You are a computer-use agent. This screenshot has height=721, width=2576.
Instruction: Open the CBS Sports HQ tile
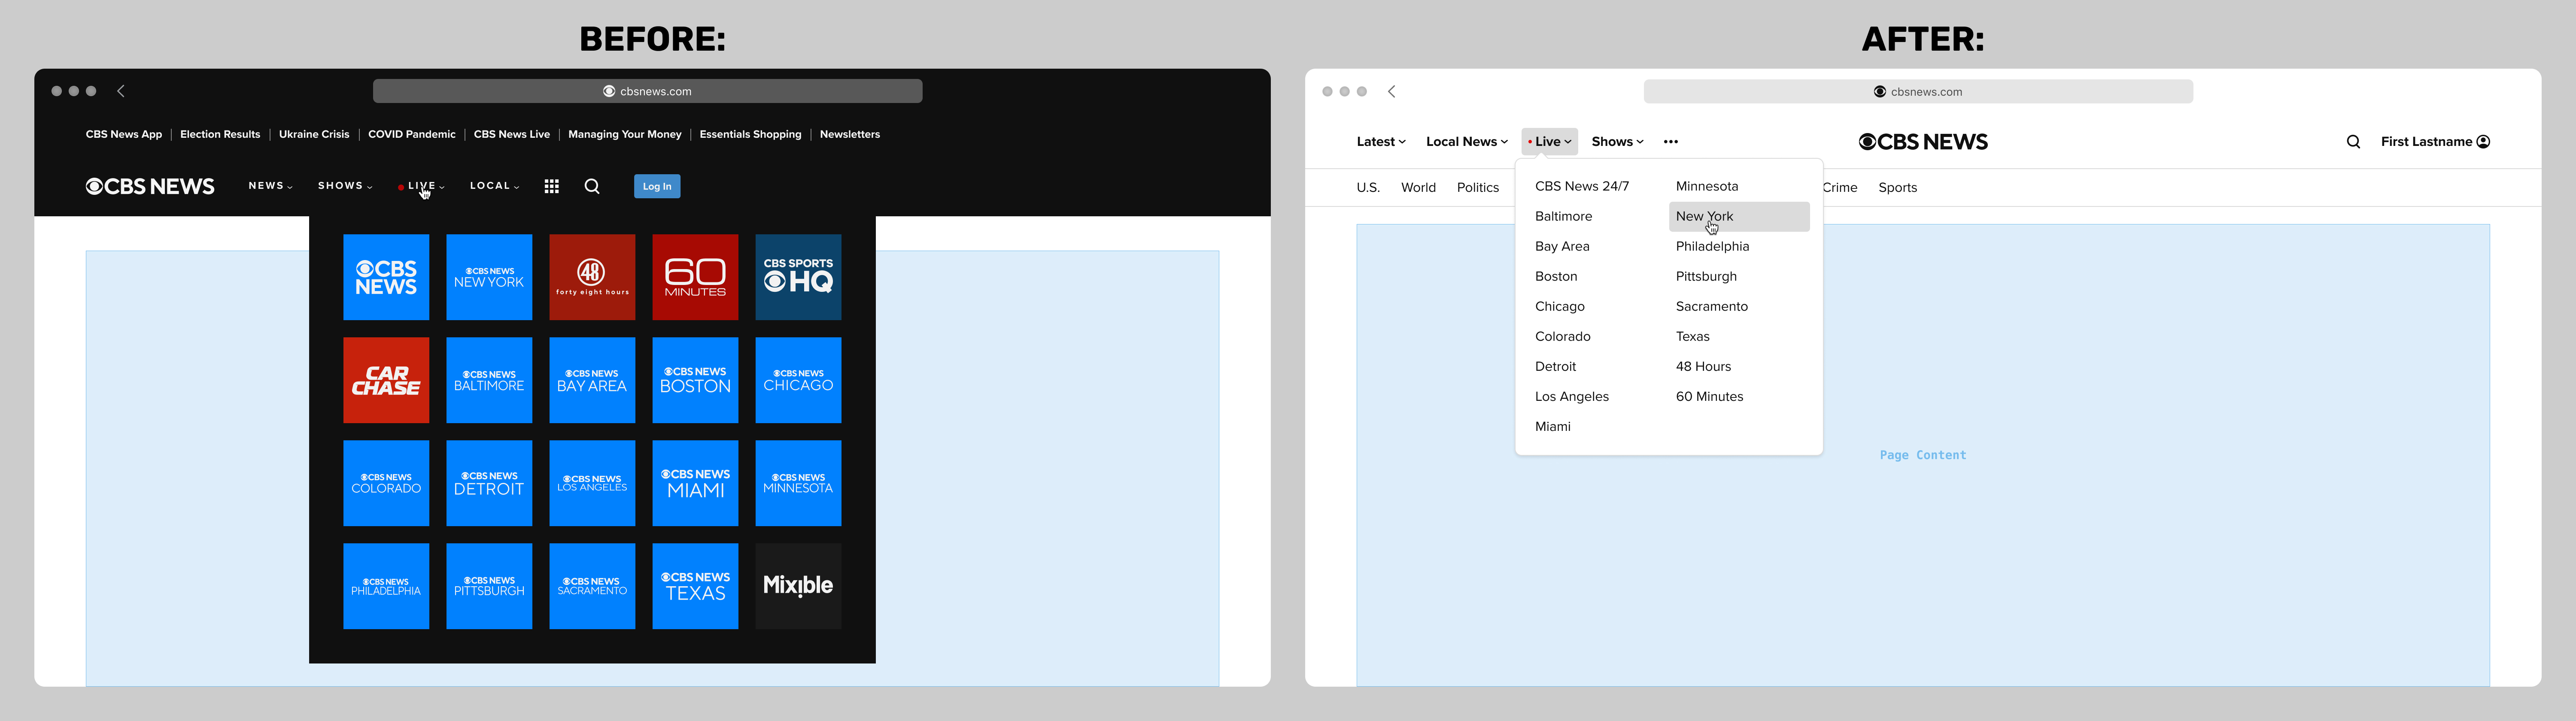point(798,277)
